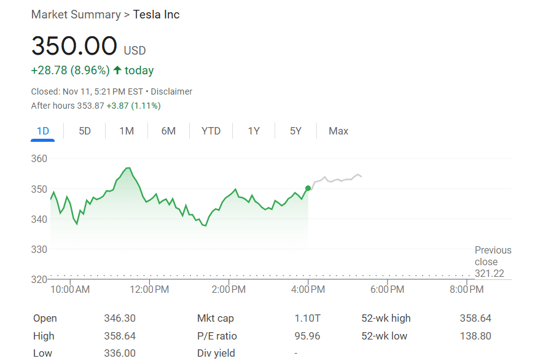Show the Max time range
Image resolution: width=543 pixels, height=361 pixels.
338,131
